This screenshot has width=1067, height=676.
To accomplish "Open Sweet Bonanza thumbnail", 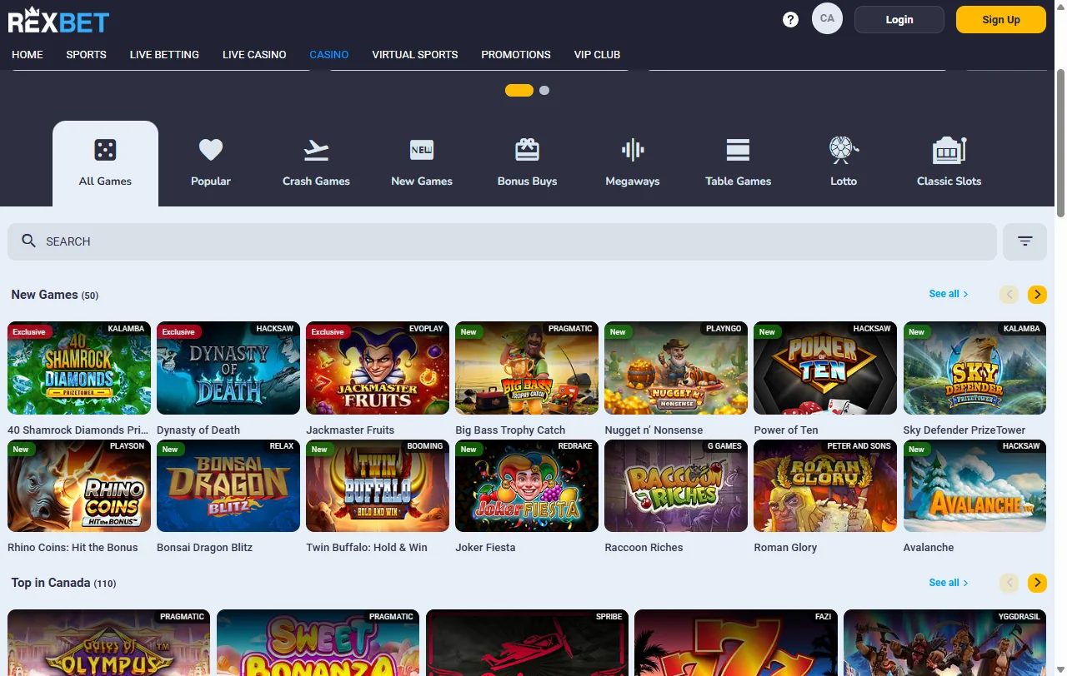I will point(318,643).
